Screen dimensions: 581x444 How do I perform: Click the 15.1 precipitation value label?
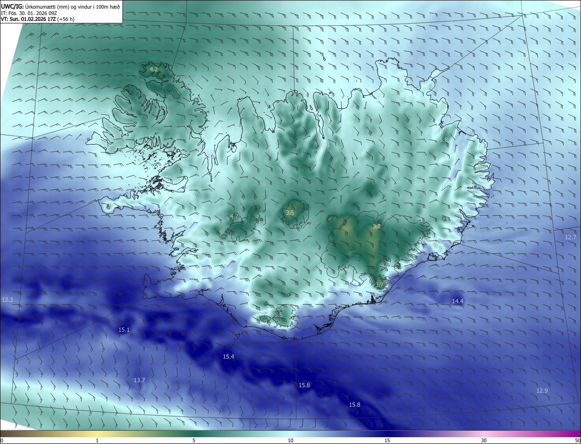124,330
